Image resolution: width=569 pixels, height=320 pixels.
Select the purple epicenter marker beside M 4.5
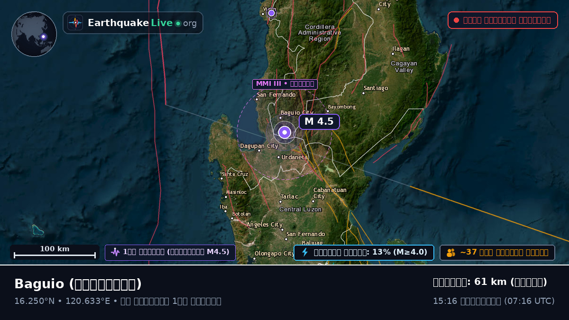pos(284,132)
